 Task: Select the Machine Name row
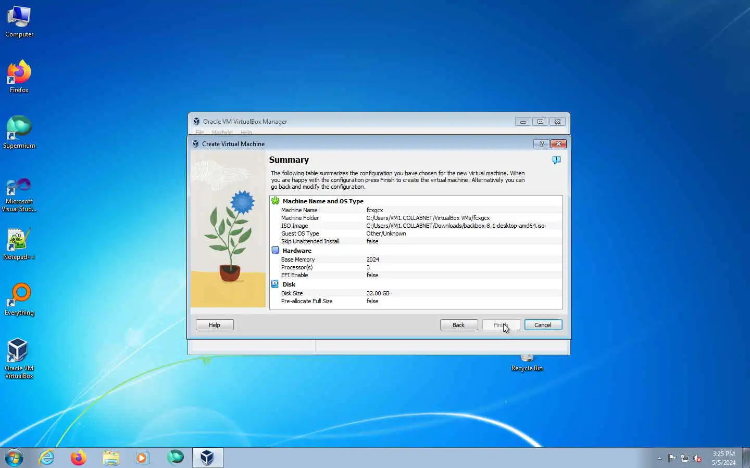(x=416, y=210)
